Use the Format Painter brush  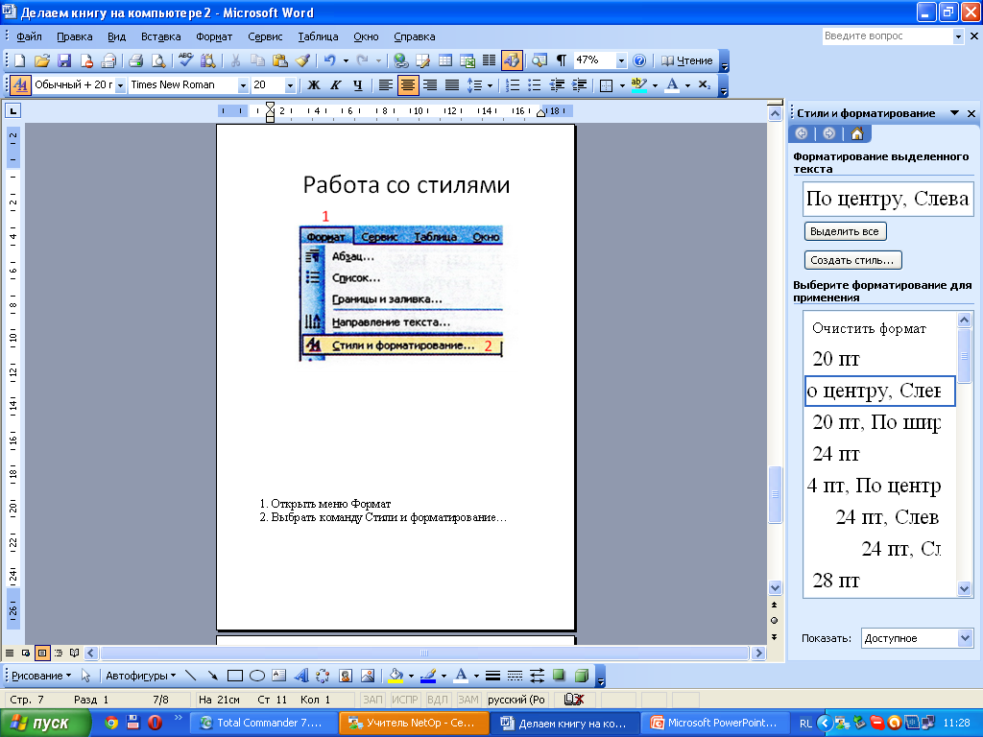[302, 60]
